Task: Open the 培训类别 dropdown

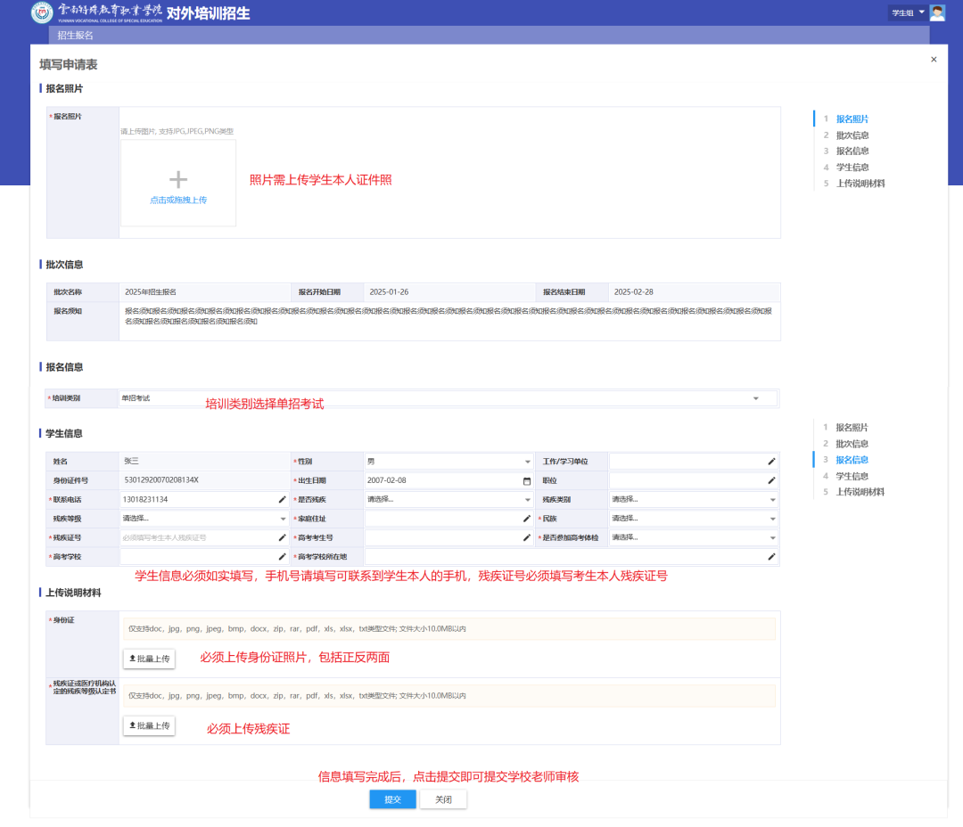Action: click(x=756, y=398)
